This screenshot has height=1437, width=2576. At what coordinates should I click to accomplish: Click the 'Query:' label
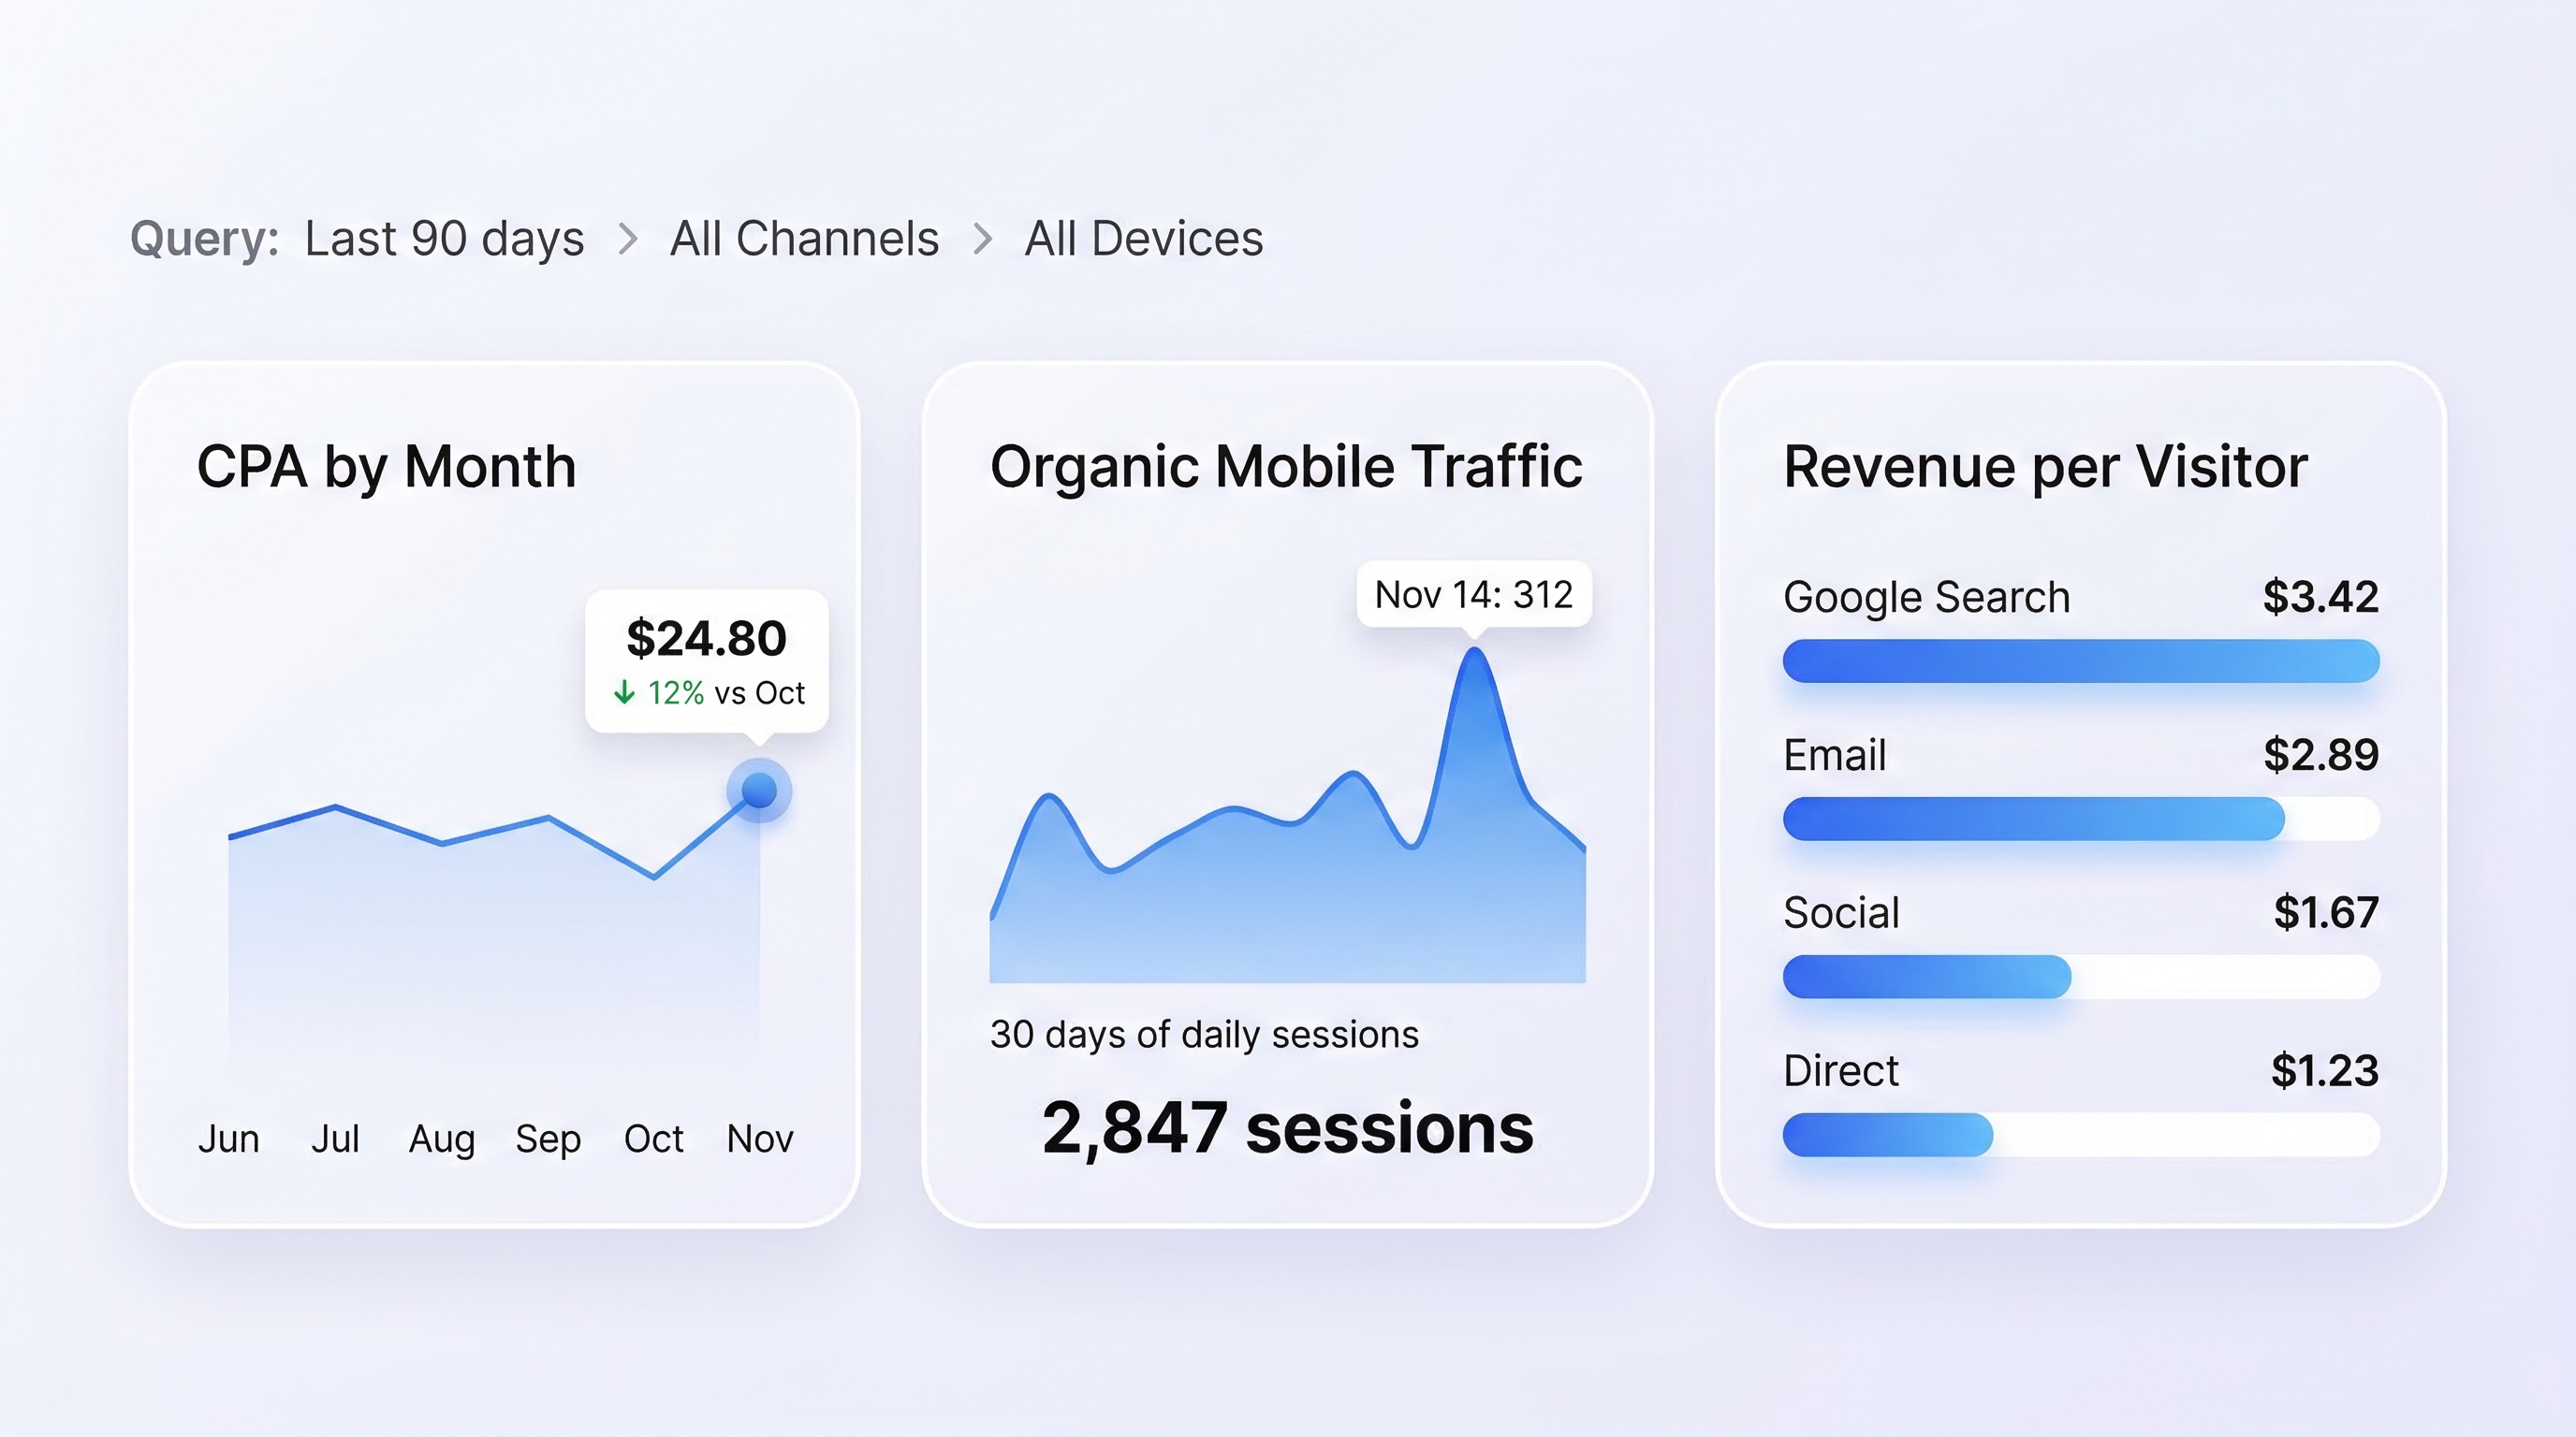tap(205, 239)
